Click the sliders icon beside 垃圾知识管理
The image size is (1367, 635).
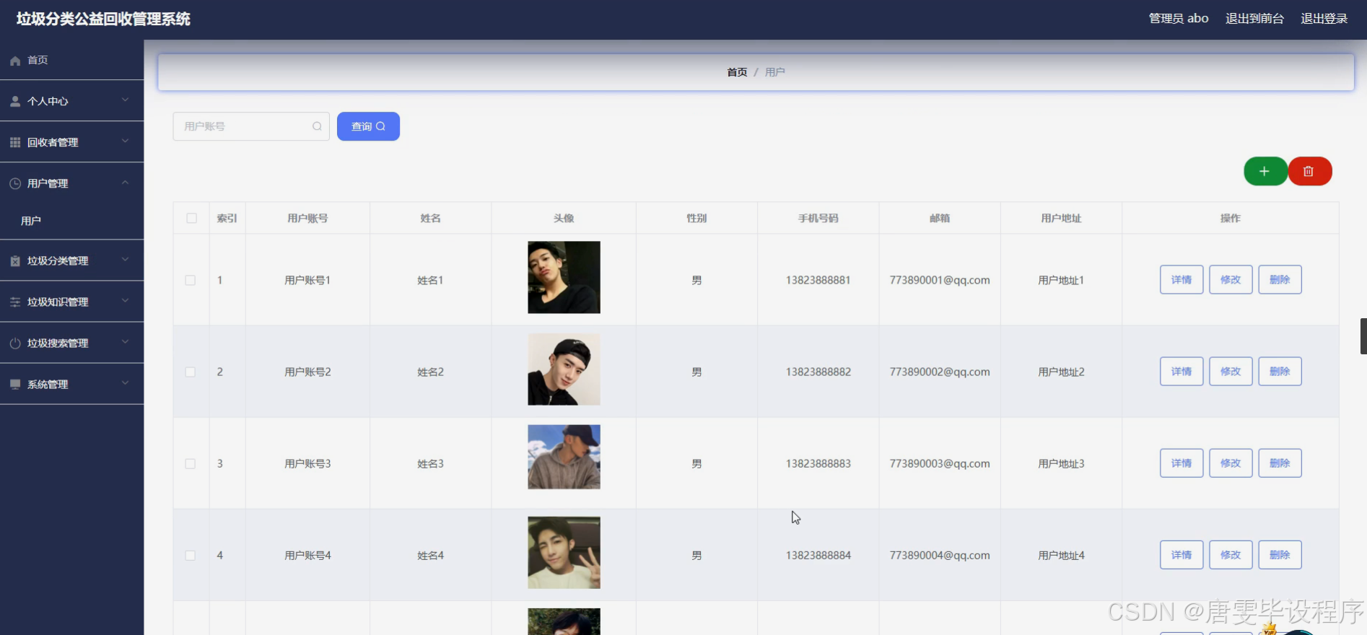[15, 302]
